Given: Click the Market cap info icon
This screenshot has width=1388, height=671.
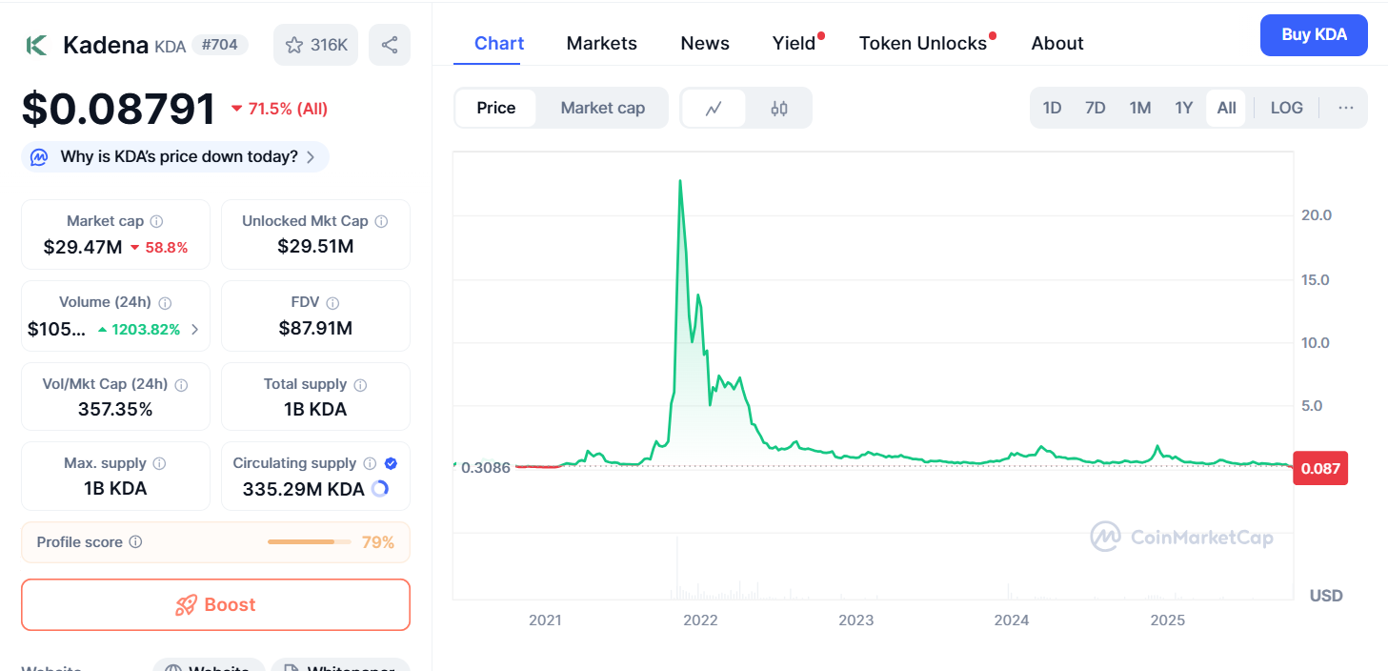Looking at the screenshot, I should tap(156, 221).
